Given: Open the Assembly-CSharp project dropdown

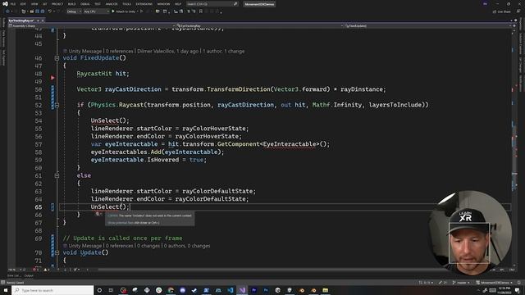Looking at the screenshot, I should coord(90,25).
